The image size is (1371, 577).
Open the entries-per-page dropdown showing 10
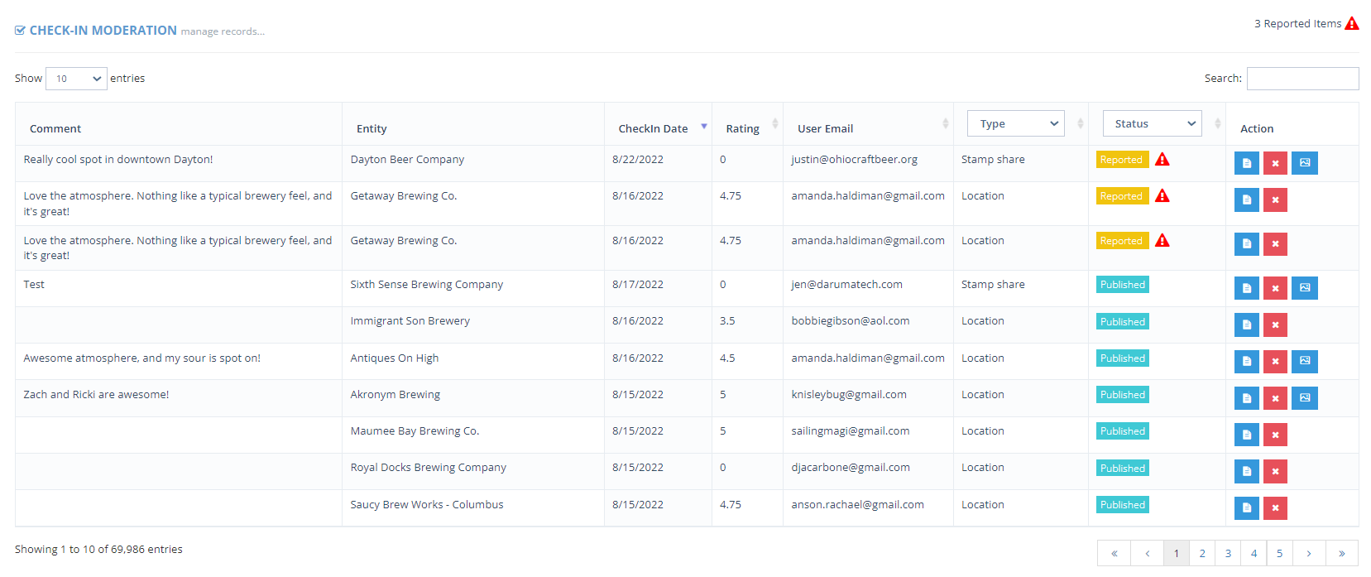[76, 79]
